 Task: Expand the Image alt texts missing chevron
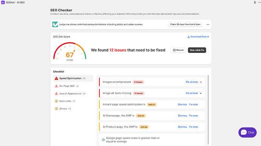pos(201,93)
